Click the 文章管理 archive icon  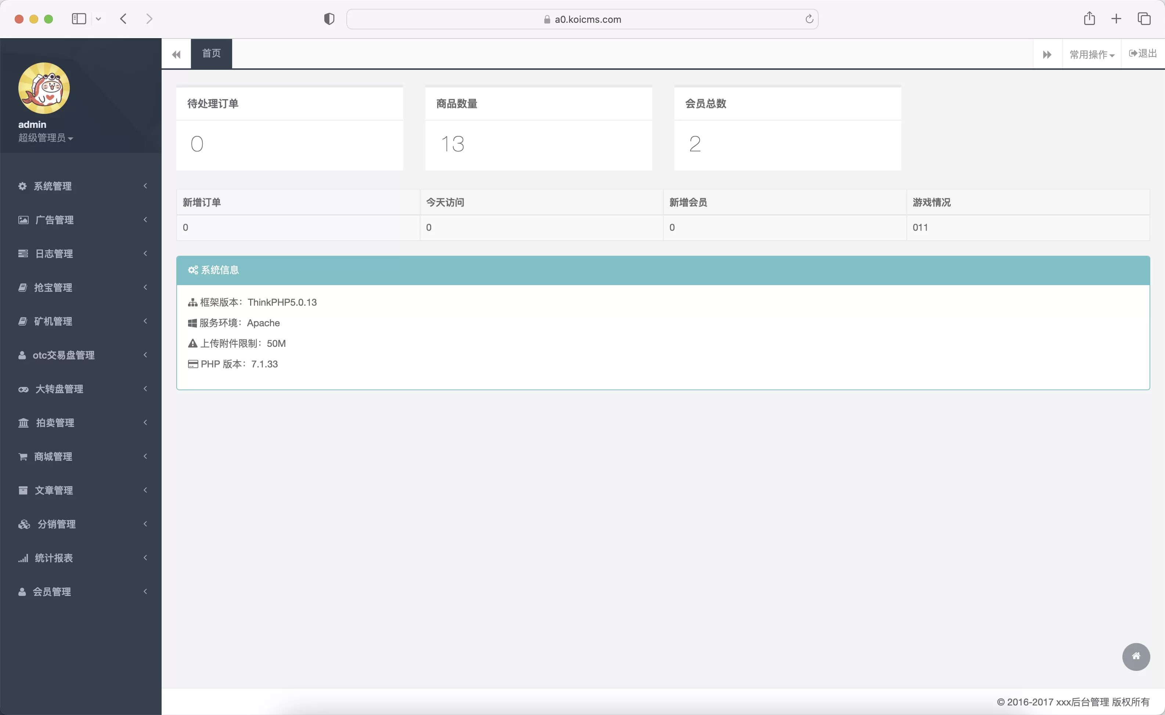click(23, 491)
